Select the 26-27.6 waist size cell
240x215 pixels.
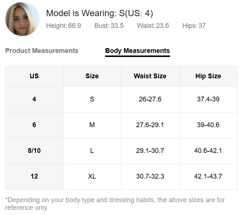150,99
